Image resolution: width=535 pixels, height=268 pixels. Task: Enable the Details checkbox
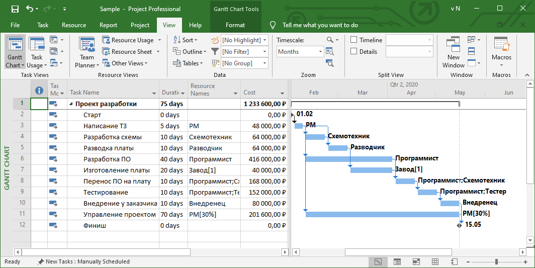pyautogui.click(x=354, y=52)
